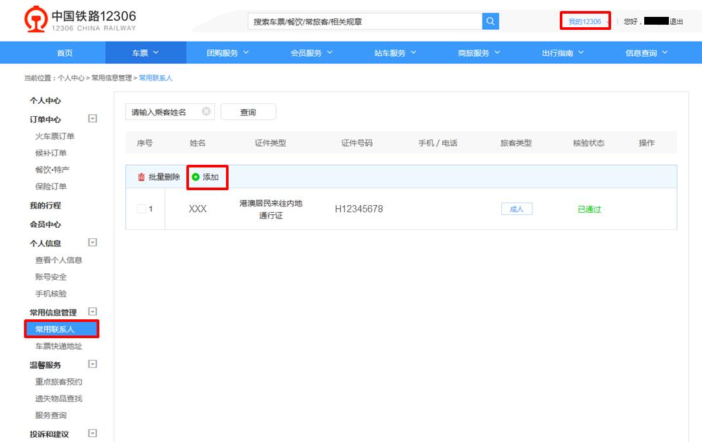This screenshot has height=442, width=702.
Task: Open the 我的12306 dropdown
Action: (585, 21)
